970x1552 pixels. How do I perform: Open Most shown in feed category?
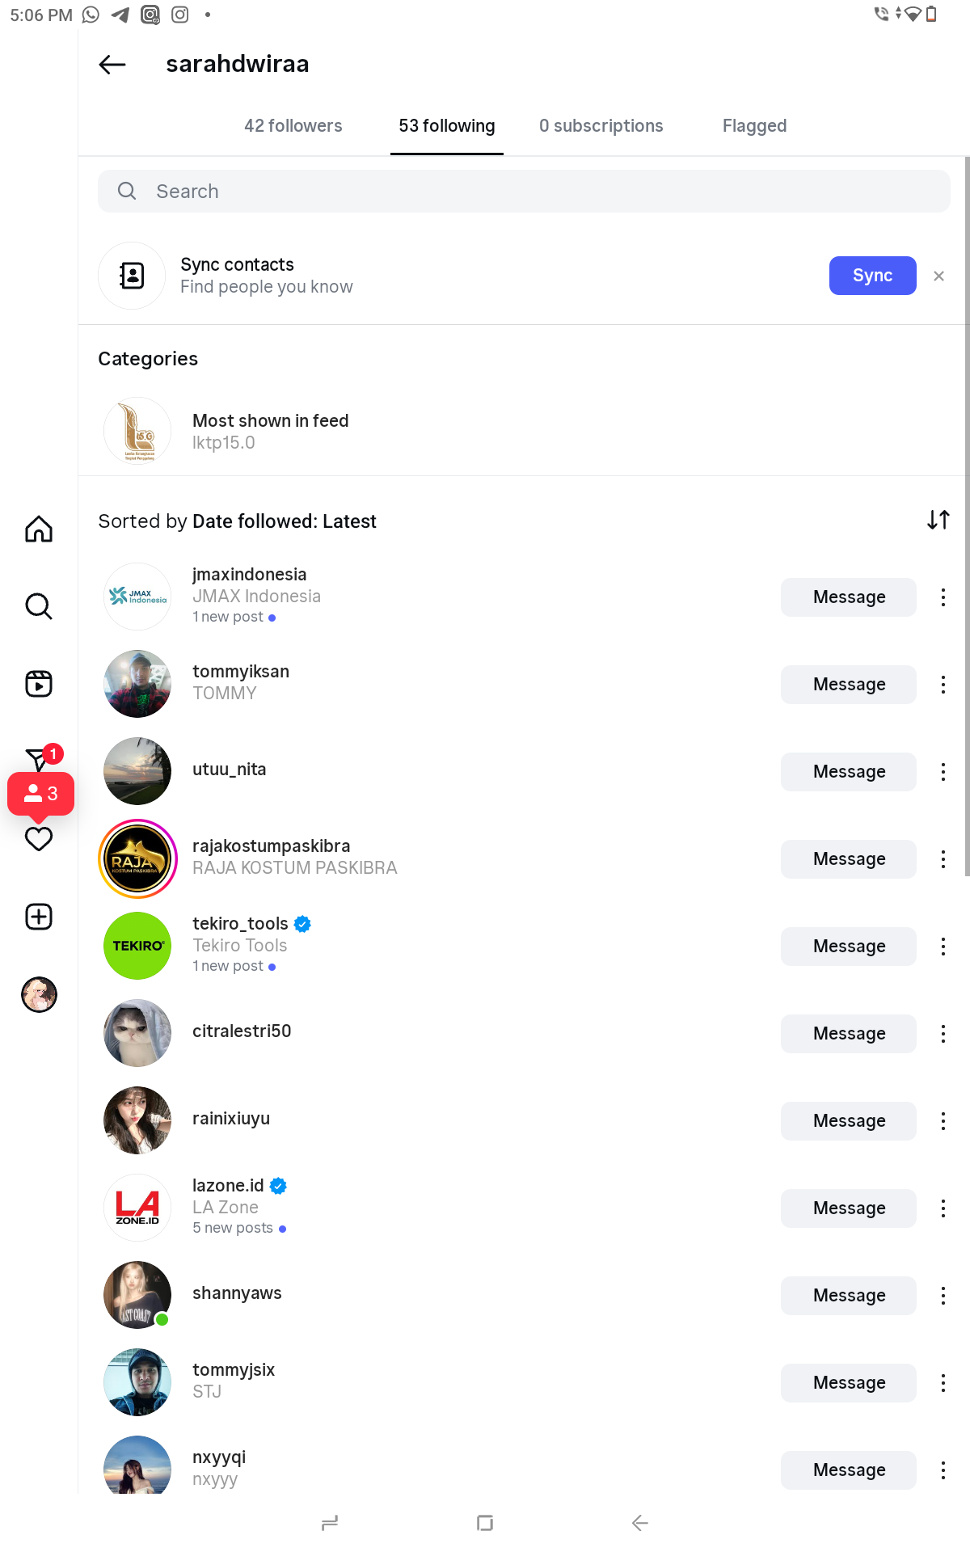(270, 431)
